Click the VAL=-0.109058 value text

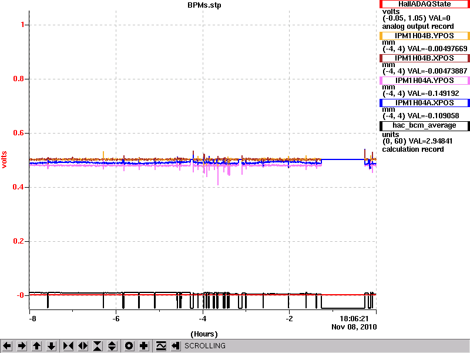[x=434, y=116]
